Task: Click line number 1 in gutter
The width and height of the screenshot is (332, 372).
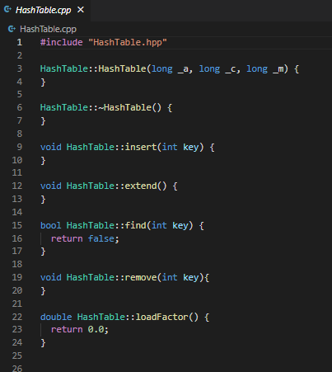Action: click(x=19, y=42)
